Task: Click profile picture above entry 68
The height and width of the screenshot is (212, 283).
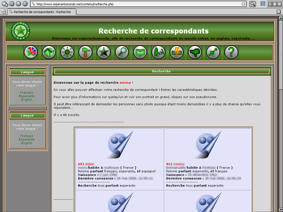Action: click(120, 145)
